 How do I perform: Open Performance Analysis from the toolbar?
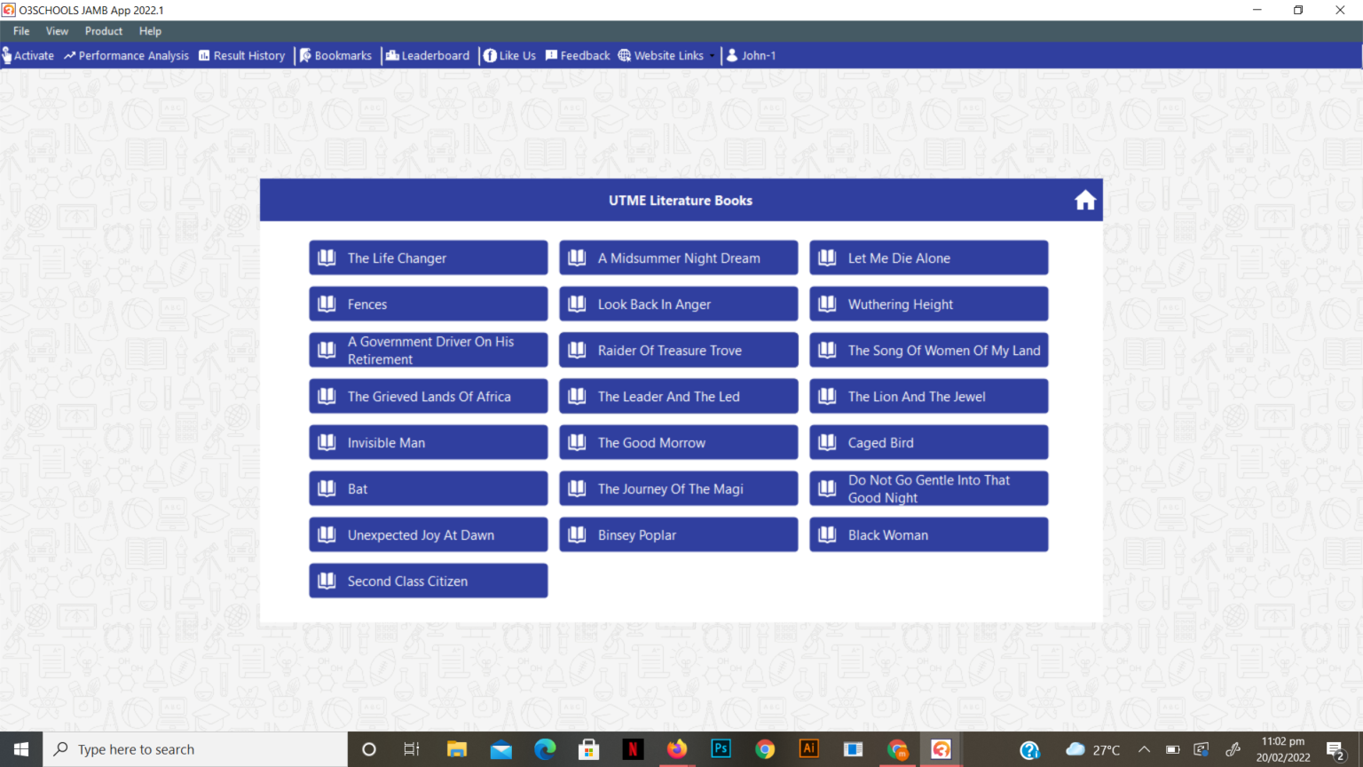tap(69, 55)
